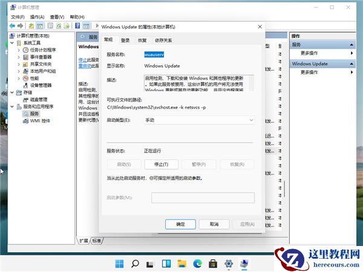
Task: Launch Microsoft Edge from the taskbar
Action: click(x=197, y=264)
